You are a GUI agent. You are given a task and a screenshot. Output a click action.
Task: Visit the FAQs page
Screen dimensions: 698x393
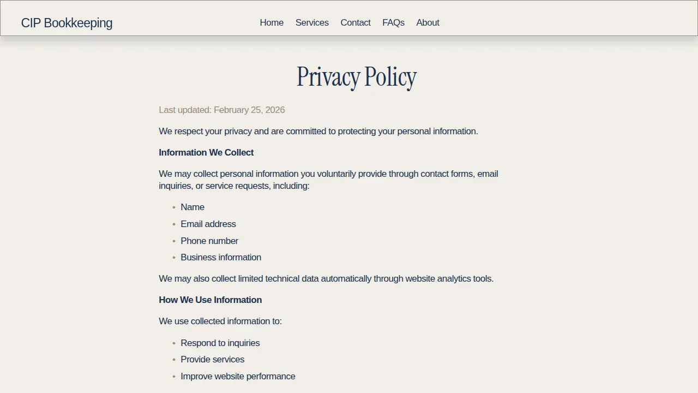(x=393, y=22)
